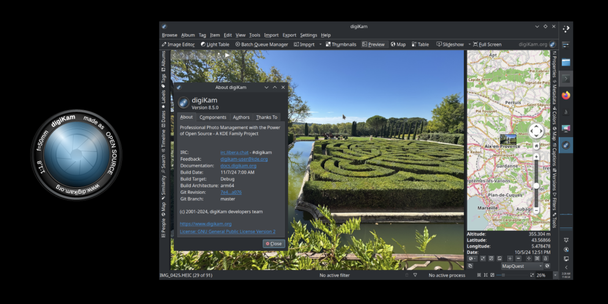Show the Labels left sidebar tab

point(164,99)
